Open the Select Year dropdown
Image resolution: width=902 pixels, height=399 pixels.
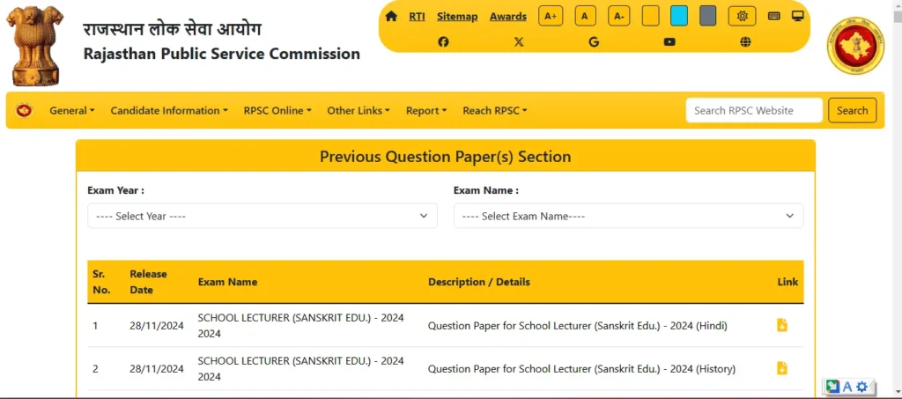tap(262, 216)
